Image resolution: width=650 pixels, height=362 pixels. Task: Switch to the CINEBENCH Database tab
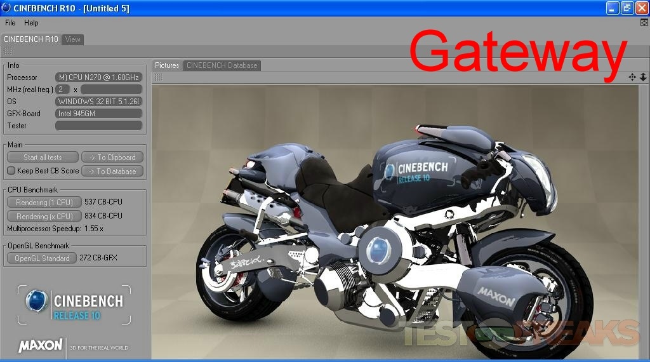click(x=222, y=65)
